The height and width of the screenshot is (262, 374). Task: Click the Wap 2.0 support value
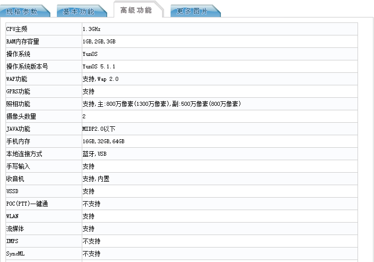[x=100, y=79]
